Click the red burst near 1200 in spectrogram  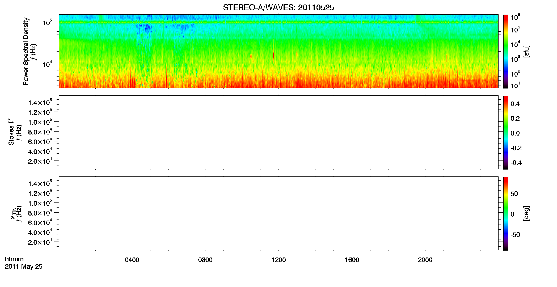(273, 56)
